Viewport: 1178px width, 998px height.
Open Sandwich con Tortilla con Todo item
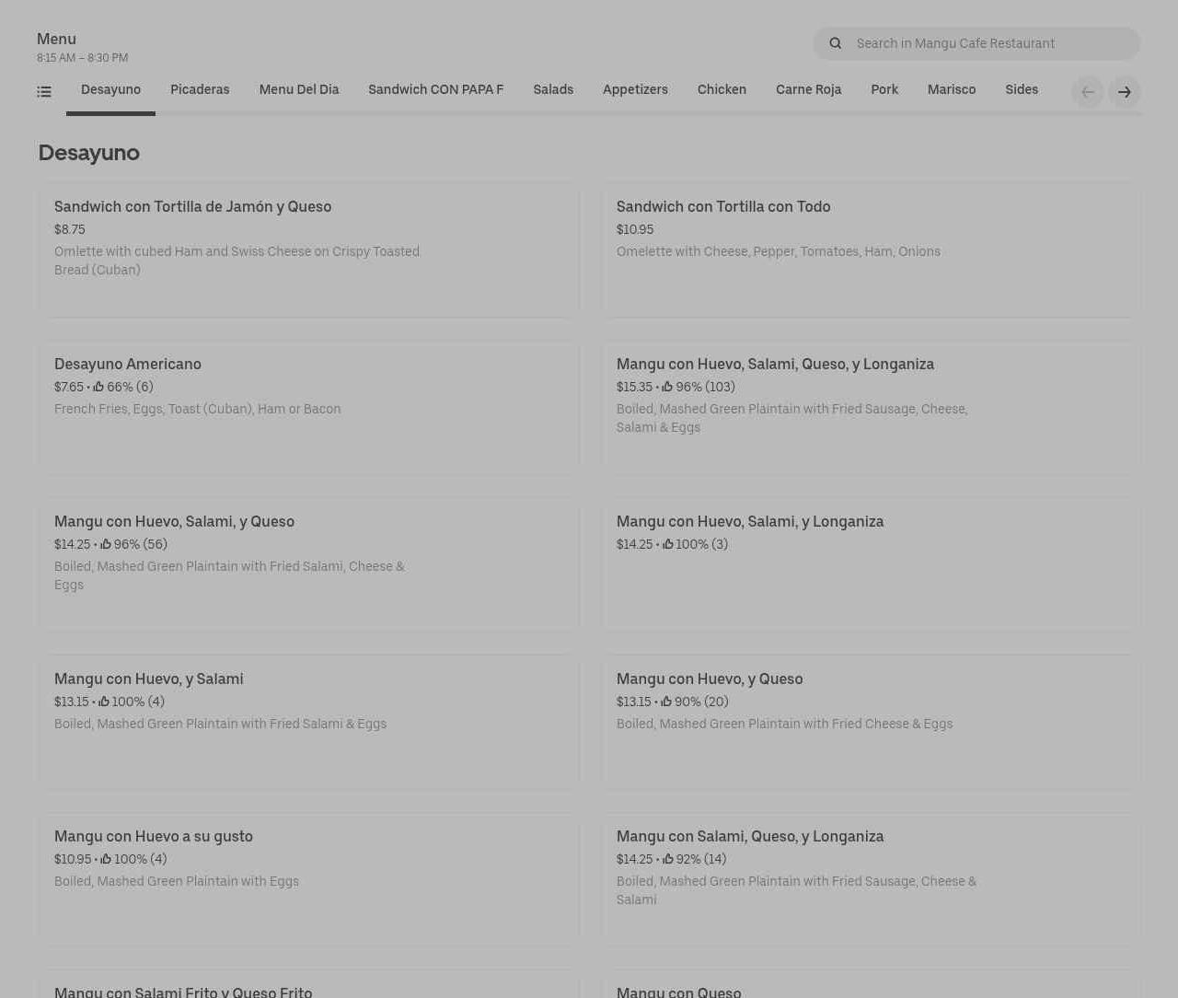point(871,250)
